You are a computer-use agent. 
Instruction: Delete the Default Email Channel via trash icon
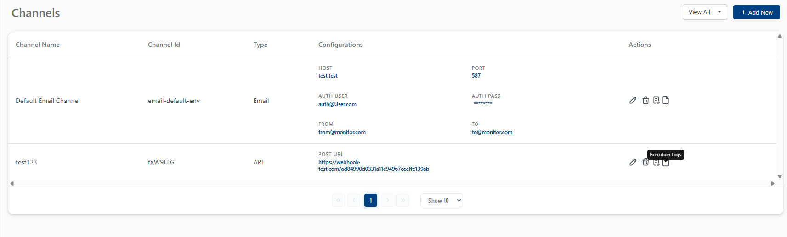(x=645, y=101)
